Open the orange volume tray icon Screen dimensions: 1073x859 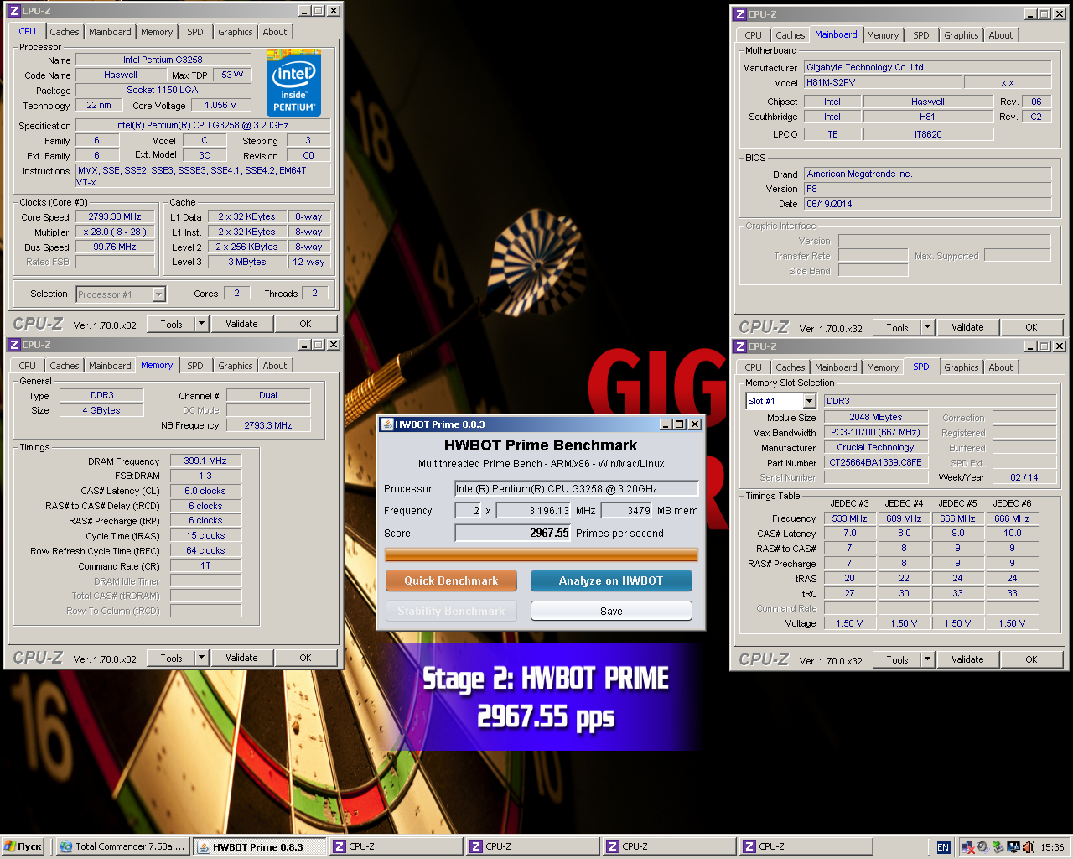[1028, 847]
